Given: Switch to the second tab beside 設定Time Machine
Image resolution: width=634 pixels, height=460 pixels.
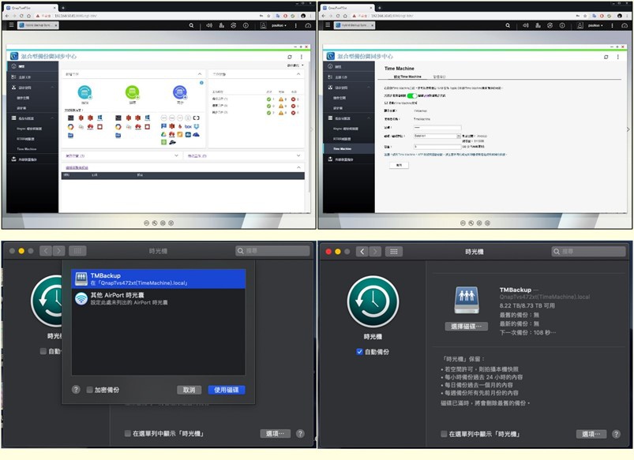Looking at the screenshot, I should [x=439, y=77].
